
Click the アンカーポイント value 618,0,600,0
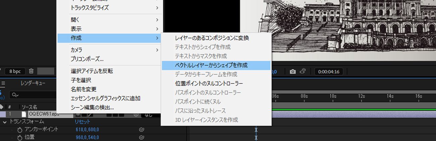click(x=87, y=130)
